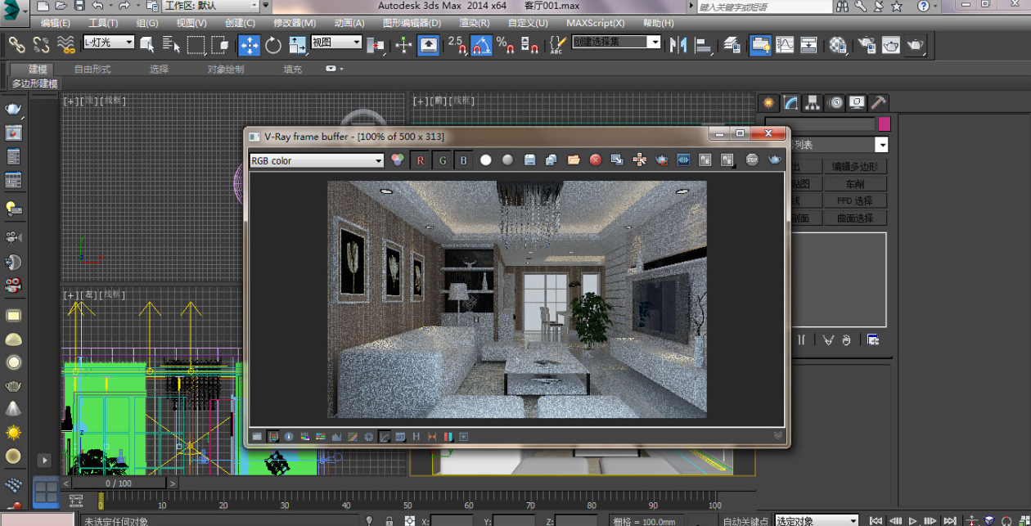
Task: Toggle Angle Snap in main toolbar
Action: pyautogui.click(x=482, y=44)
